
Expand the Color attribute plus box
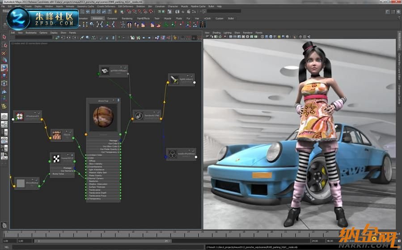[x=88, y=158]
